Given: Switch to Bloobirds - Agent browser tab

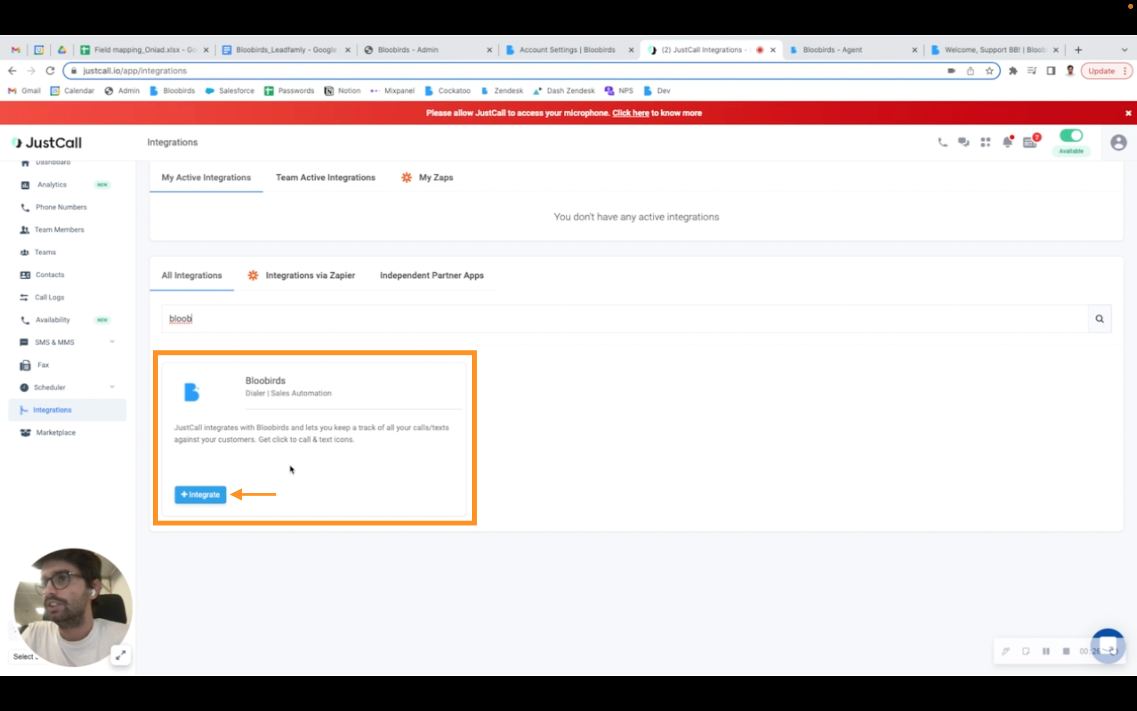Looking at the screenshot, I should (x=853, y=50).
